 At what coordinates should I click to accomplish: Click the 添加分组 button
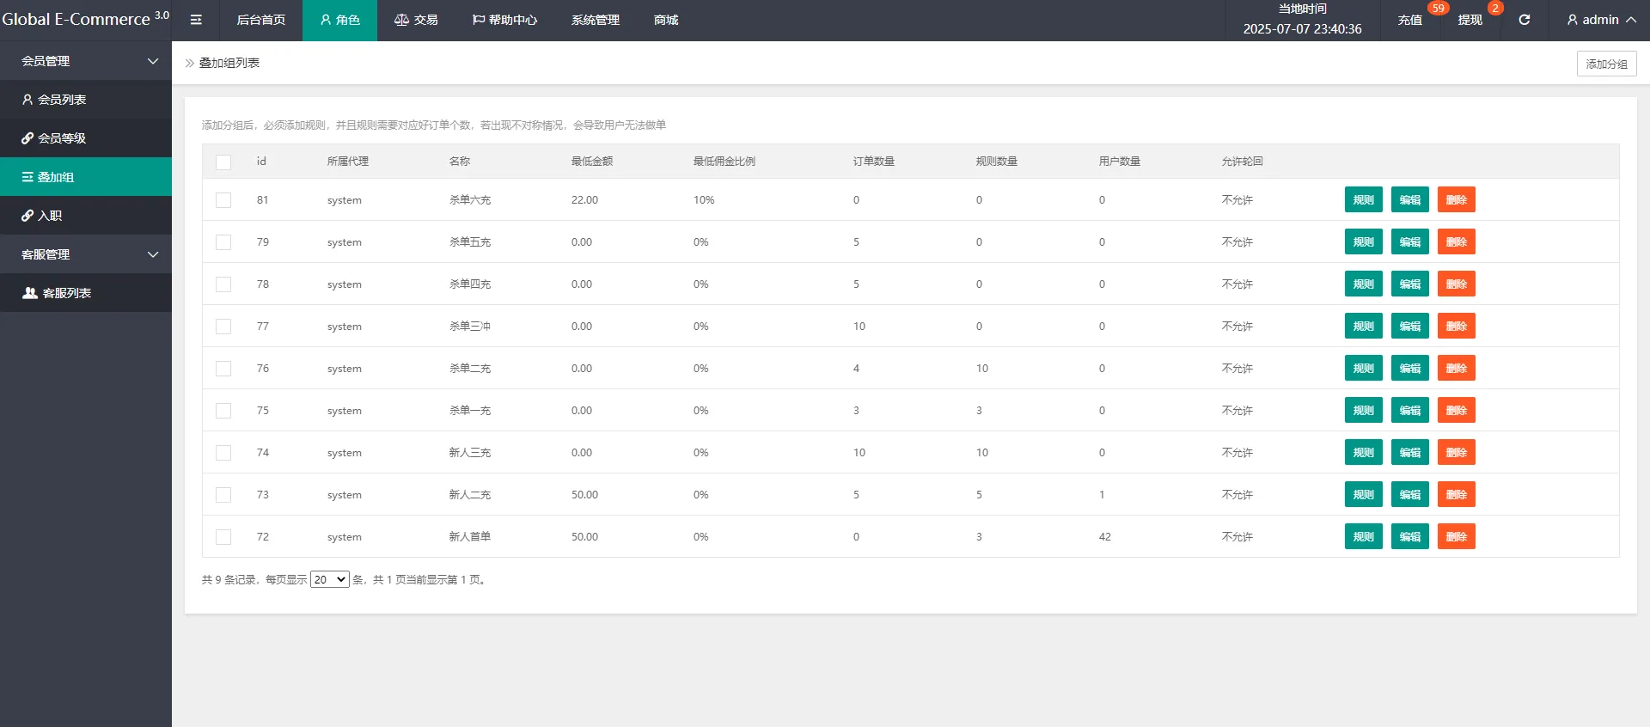click(1606, 64)
